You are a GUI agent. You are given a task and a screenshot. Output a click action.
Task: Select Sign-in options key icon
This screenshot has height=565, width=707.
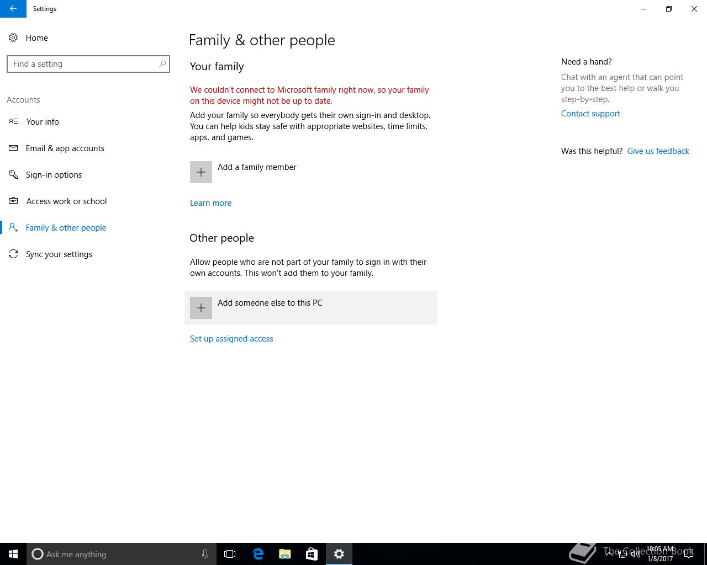click(x=13, y=174)
